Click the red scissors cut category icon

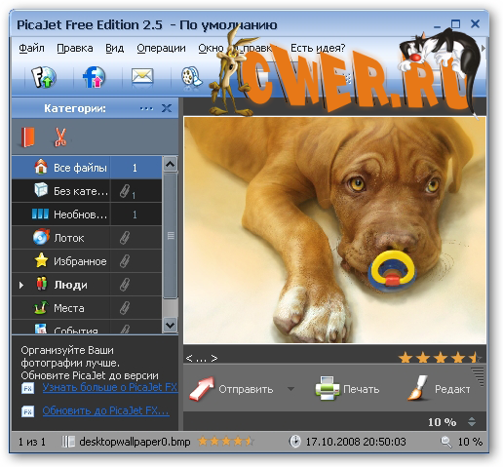(x=60, y=137)
